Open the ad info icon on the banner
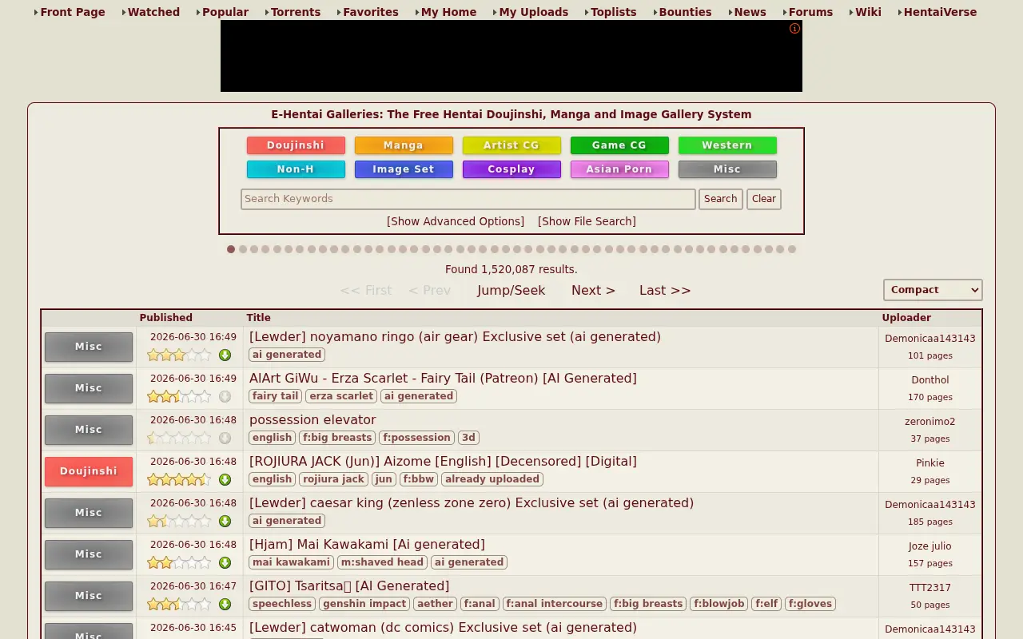The image size is (1023, 639). [794, 29]
